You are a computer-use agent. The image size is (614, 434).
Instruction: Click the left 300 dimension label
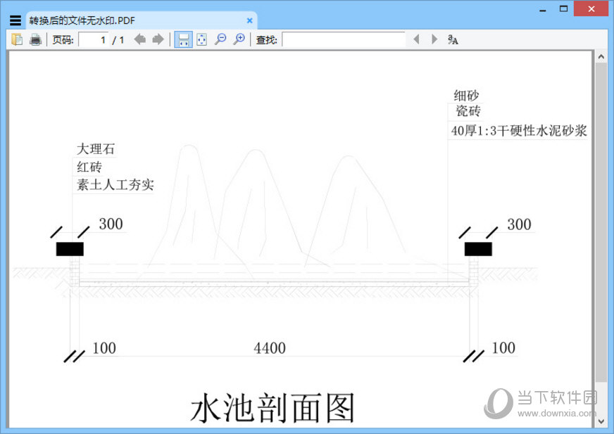(111, 224)
